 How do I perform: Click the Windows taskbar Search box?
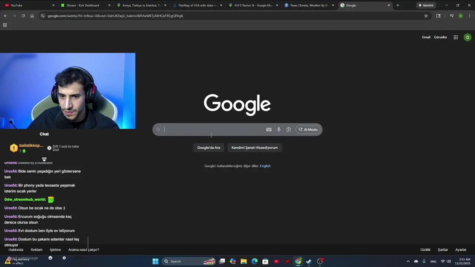tap(189, 261)
